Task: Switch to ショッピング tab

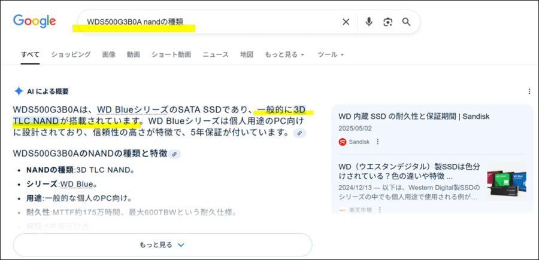Action: 71,54
